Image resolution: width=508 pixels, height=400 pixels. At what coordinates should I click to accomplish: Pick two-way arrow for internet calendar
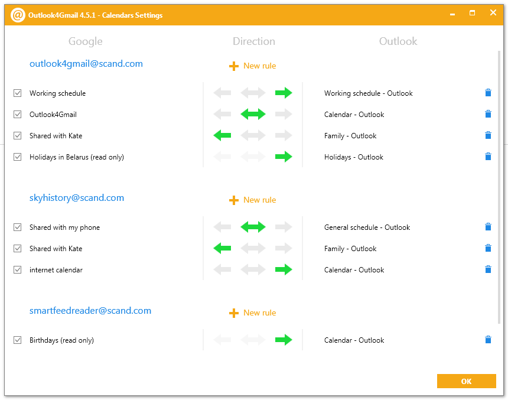[x=253, y=269]
